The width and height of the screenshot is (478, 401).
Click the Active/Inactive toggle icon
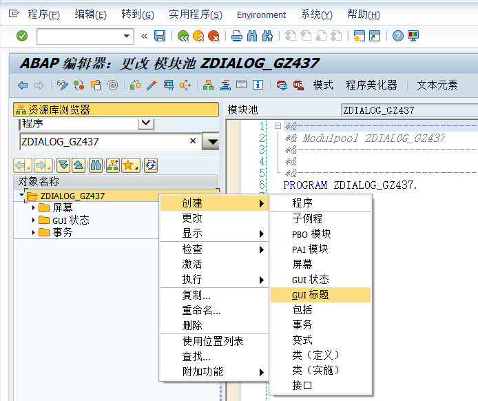pos(79,85)
